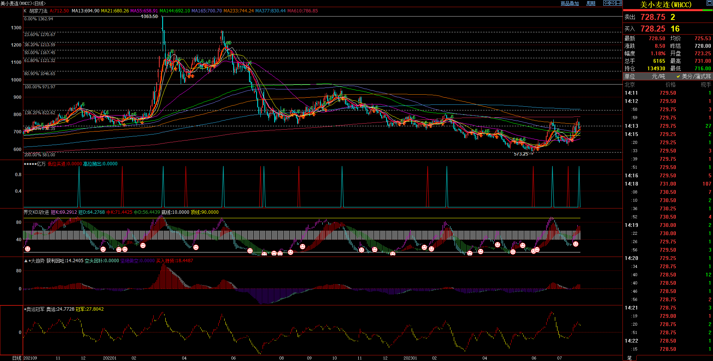Open the 周期 period dropdown
713x361 pixels.
point(591,3)
